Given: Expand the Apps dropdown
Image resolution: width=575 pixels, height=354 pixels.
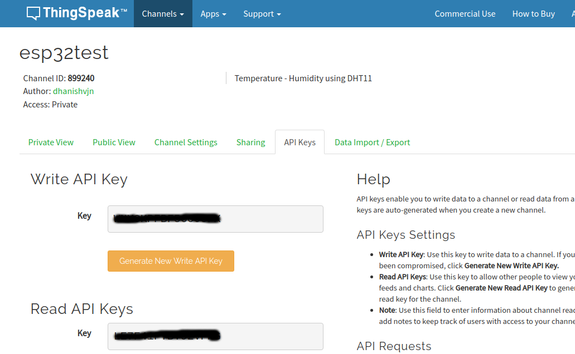Looking at the screenshot, I should pyautogui.click(x=213, y=14).
